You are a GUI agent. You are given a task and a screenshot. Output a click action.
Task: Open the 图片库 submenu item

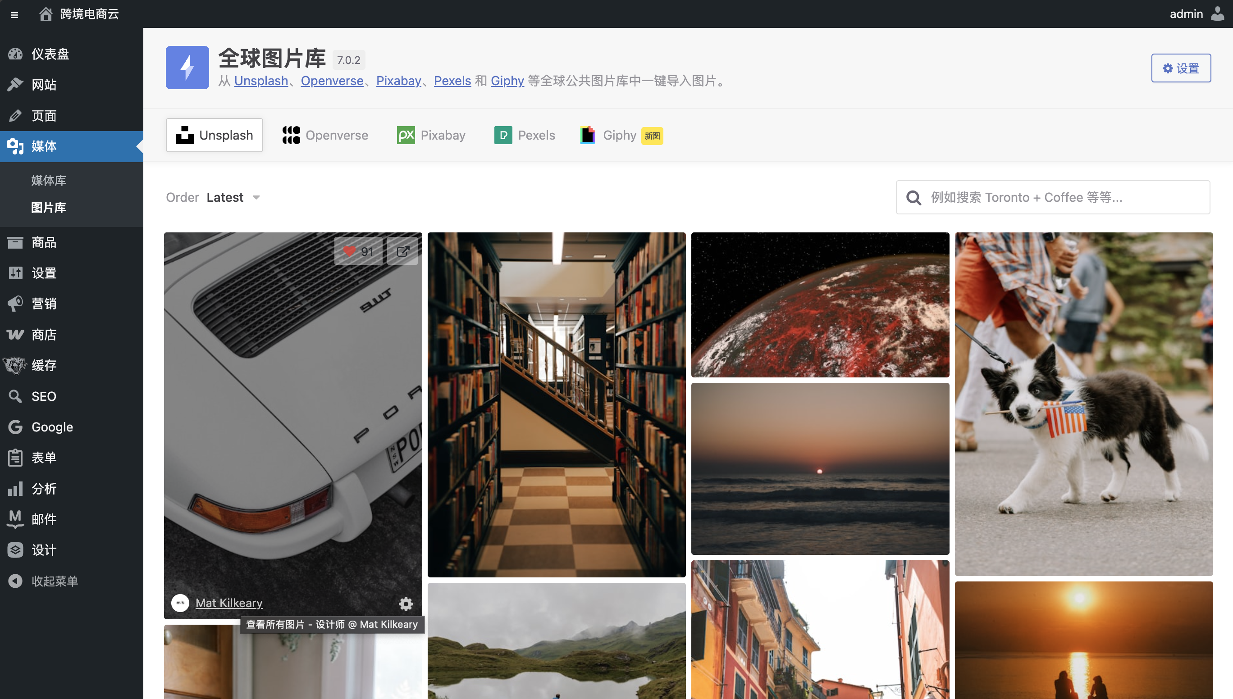click(49, 208)
